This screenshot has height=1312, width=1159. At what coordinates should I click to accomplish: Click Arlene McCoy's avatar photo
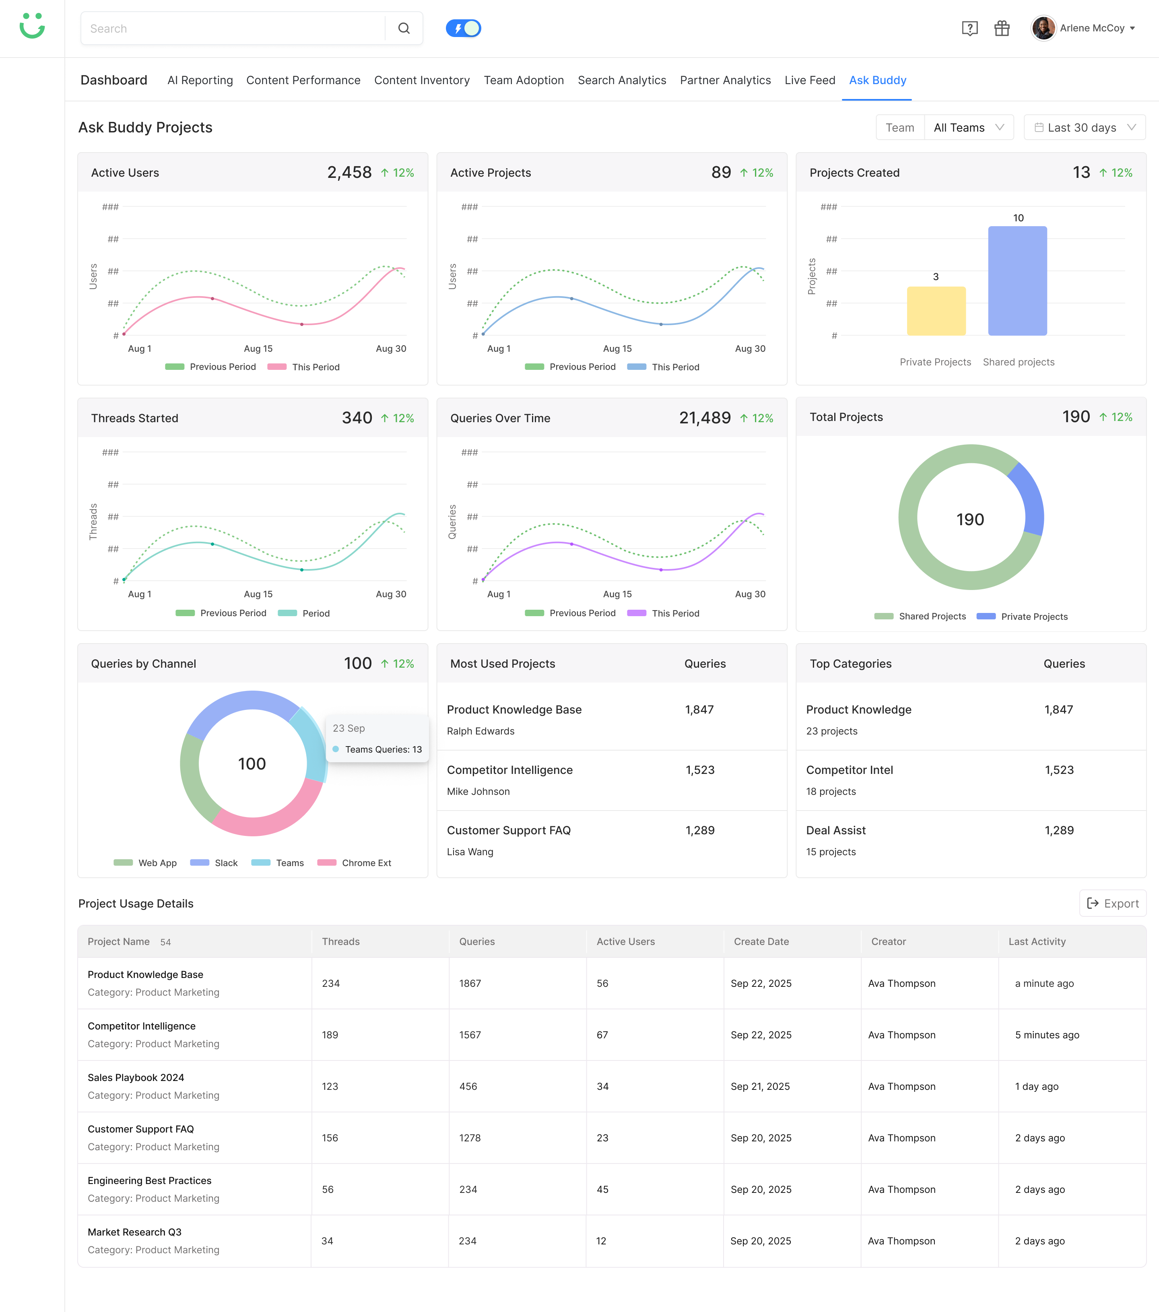[x=1044, y=28]
